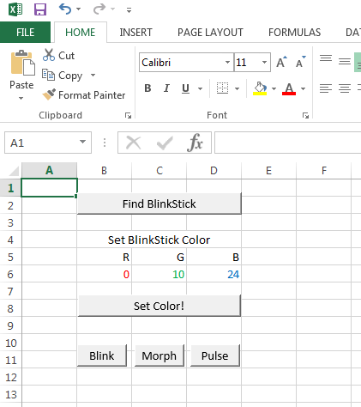Copy the selected cell
361x407 pixels.
tap(62, 76)
